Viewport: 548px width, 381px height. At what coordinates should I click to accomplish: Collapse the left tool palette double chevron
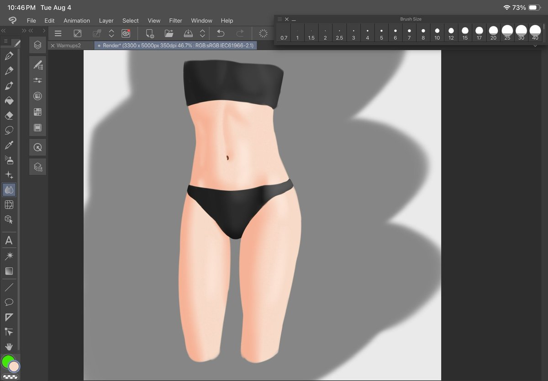click(3, 31)
